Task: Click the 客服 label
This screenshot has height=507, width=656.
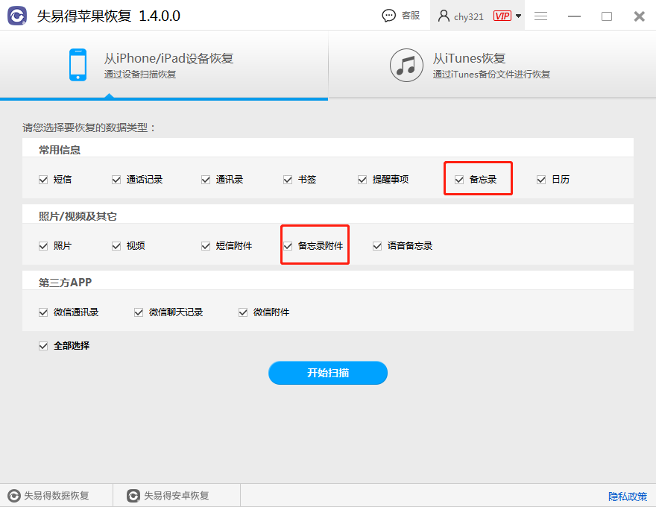Action: (x=411, y=16)
